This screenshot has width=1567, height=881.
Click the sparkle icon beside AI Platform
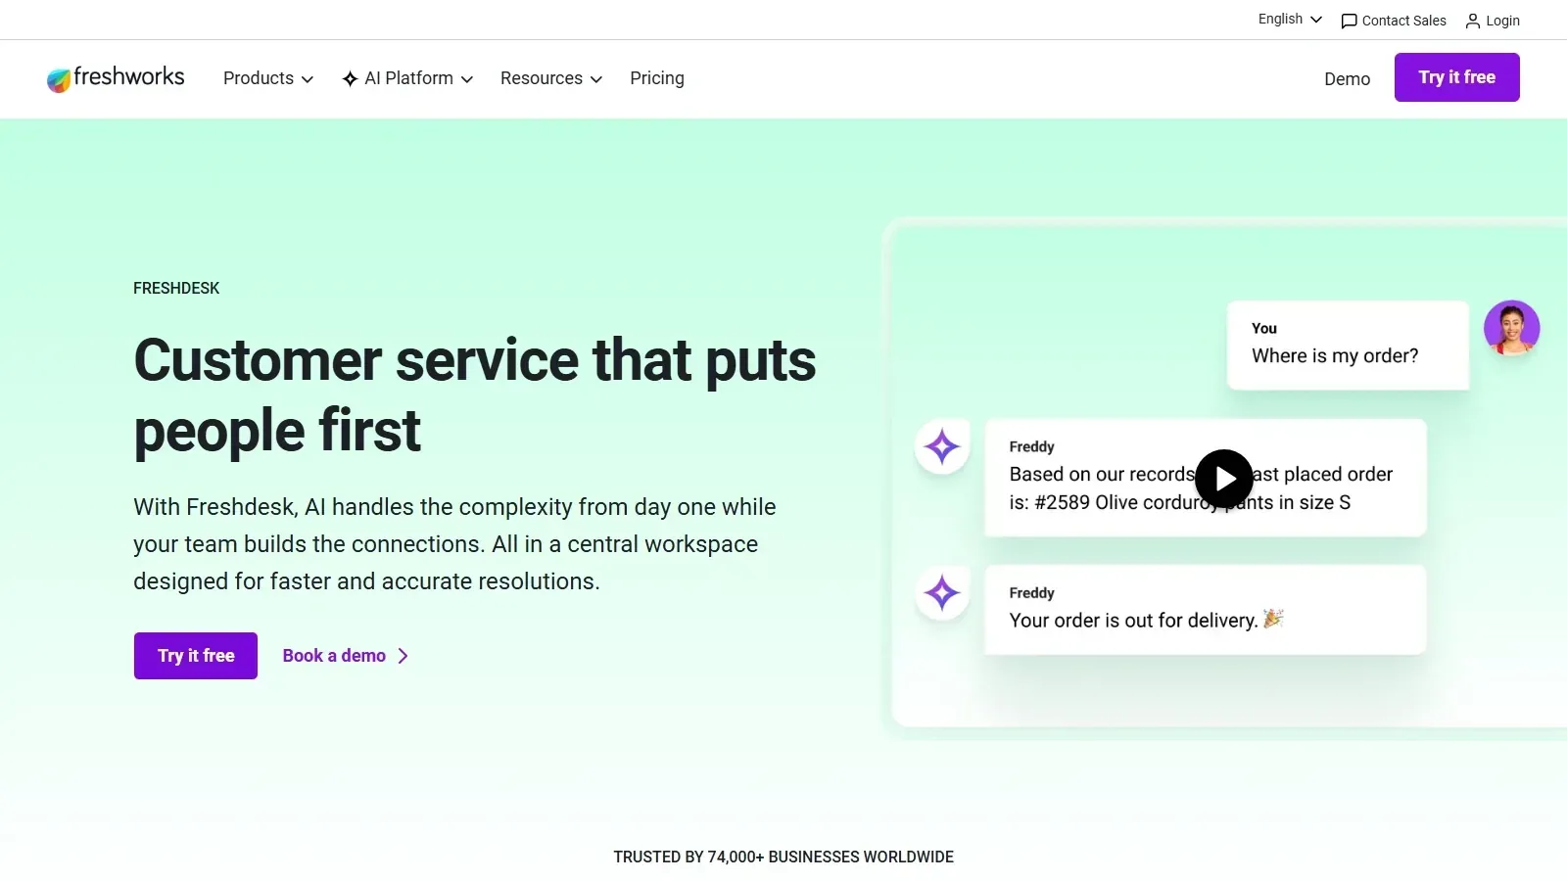coord(350,79)
